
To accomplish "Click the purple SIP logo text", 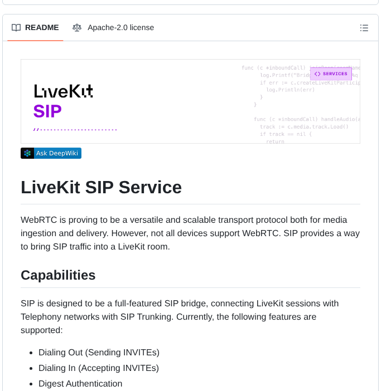I will pyautogui.click(x=47, y=111).
